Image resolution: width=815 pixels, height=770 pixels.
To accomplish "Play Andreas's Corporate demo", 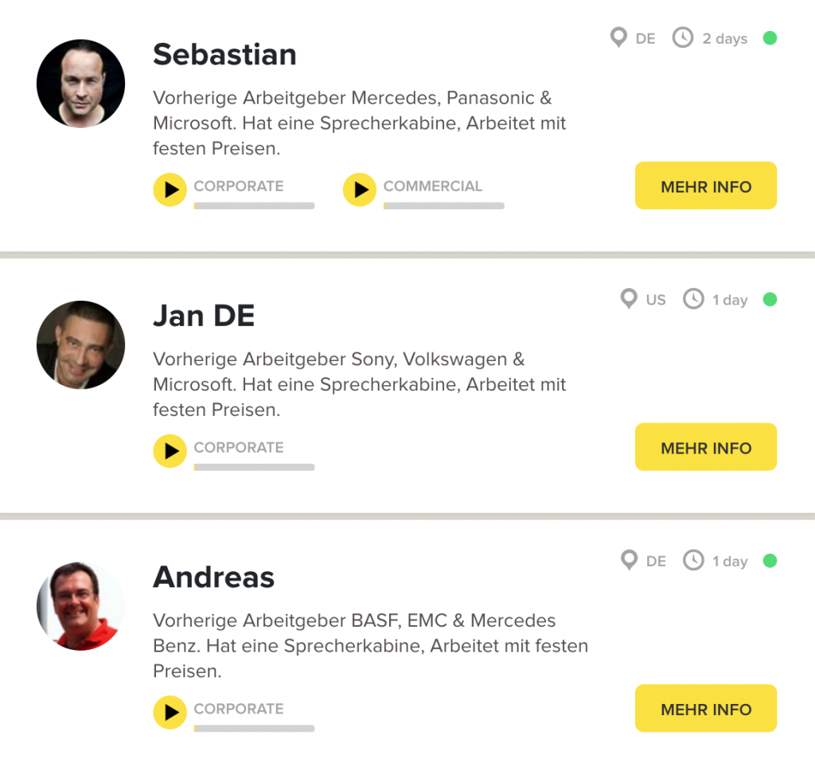I will point(170,712).
